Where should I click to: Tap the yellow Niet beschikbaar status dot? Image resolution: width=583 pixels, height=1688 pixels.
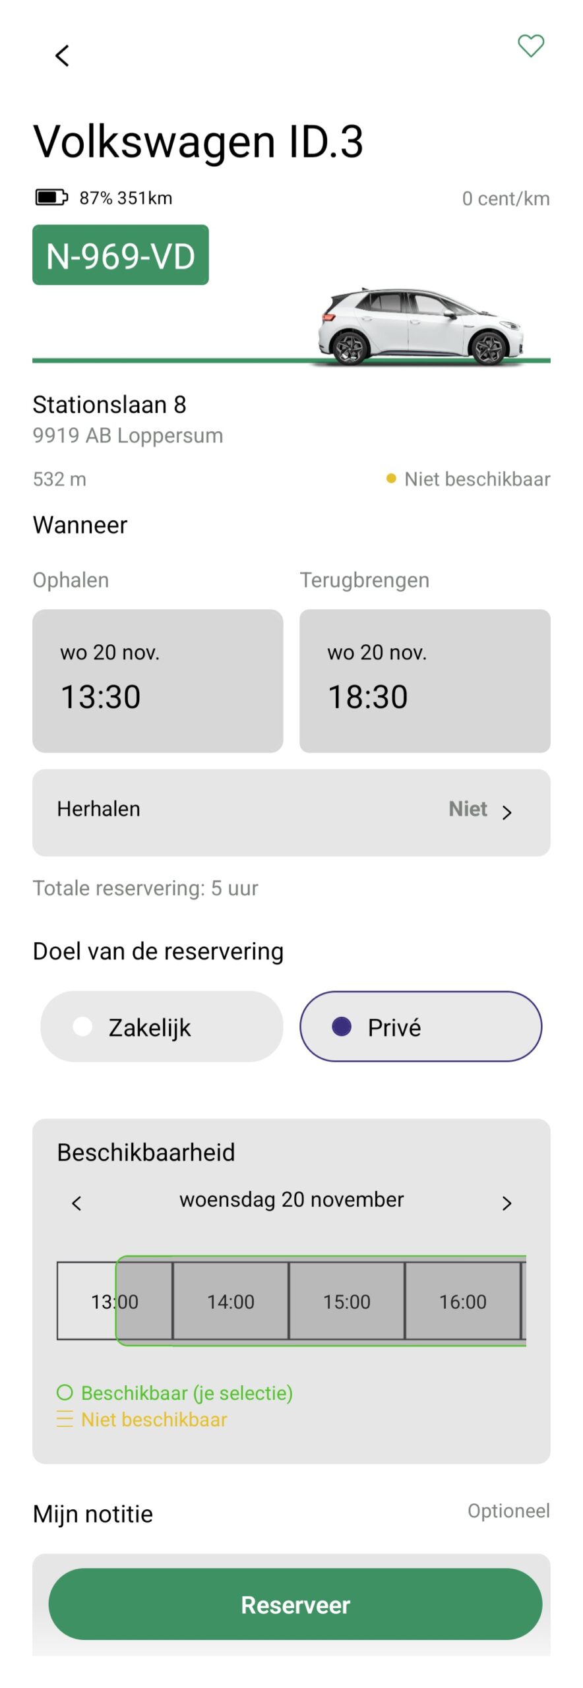click(391, 479)
